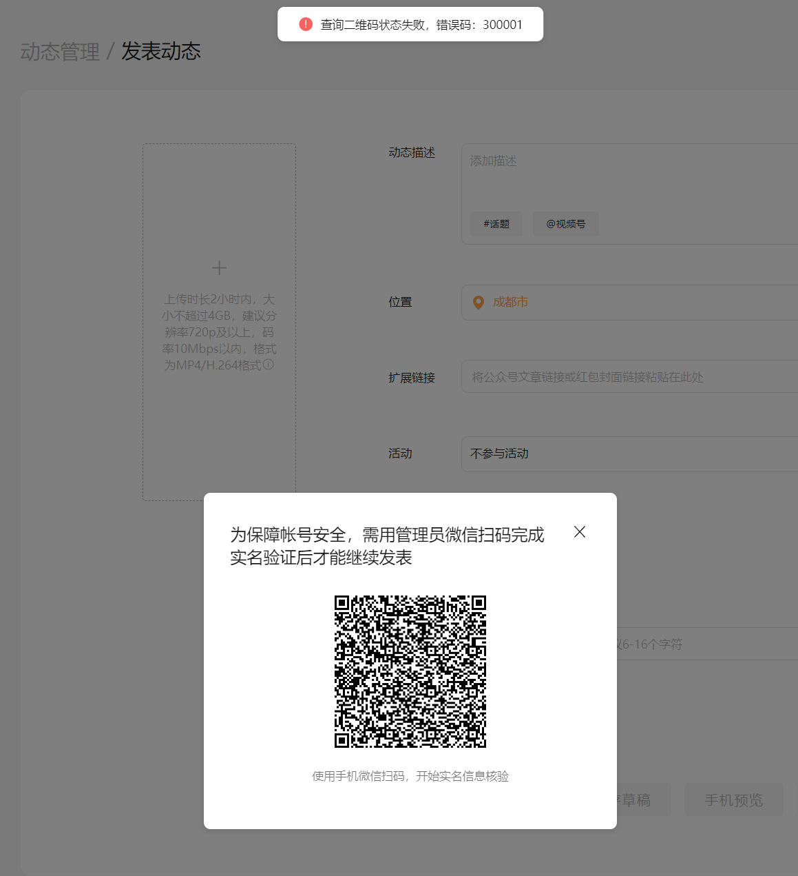Open the 不参与活动 activity dropdown
Screen dimensions: 798x876
[x=629, y=454]
